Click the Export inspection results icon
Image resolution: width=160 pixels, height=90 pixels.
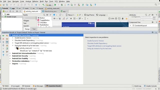[x=7, y=48]
